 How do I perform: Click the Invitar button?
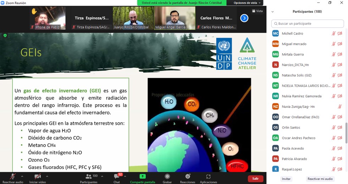(286, 179)
